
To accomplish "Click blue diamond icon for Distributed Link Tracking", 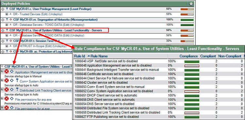I will tap(11, 89).
